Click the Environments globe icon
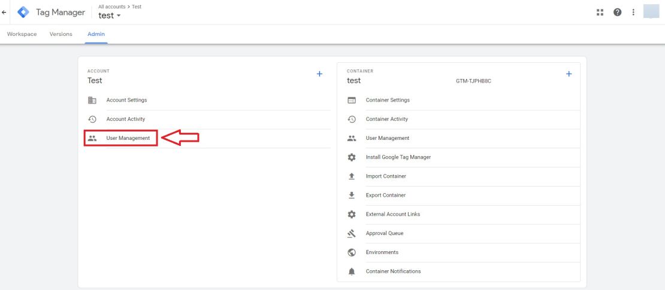The height and width of the screenshot is (290, 665). [352, 252]
